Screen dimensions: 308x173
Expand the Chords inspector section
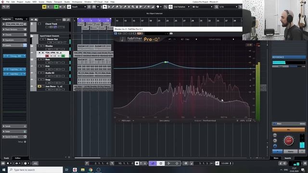point(14,35)
